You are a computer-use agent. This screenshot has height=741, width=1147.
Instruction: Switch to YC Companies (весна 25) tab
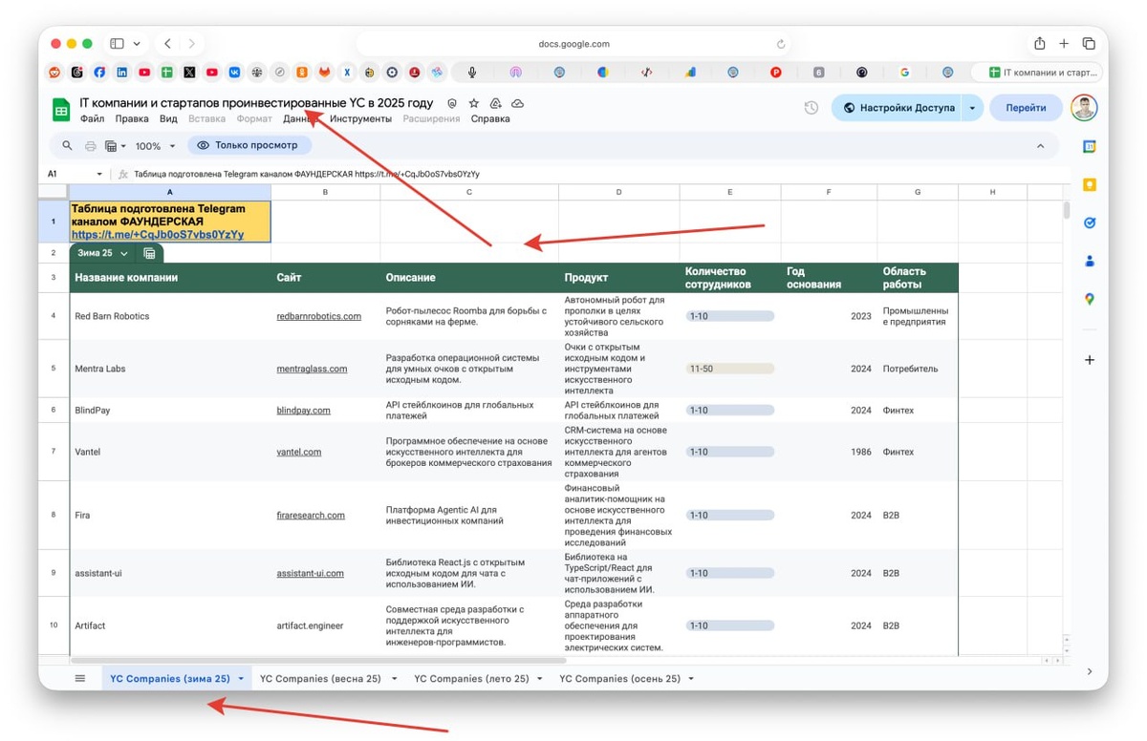click(320, 679)
